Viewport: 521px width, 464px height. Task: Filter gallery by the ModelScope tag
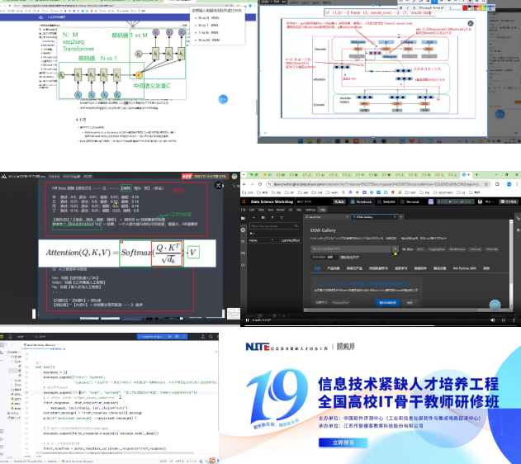457,249
